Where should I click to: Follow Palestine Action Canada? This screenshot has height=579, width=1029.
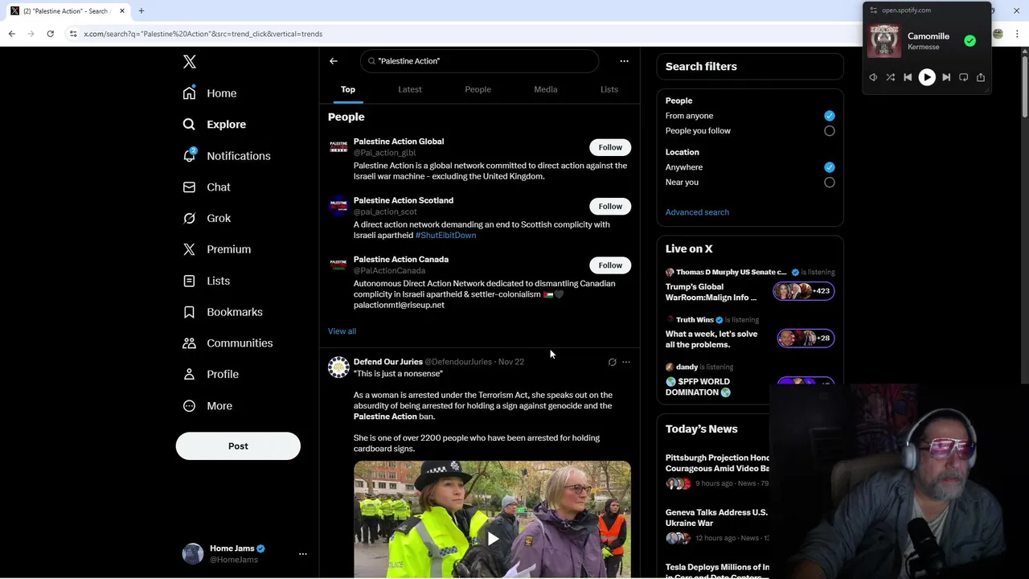(610, 265)
